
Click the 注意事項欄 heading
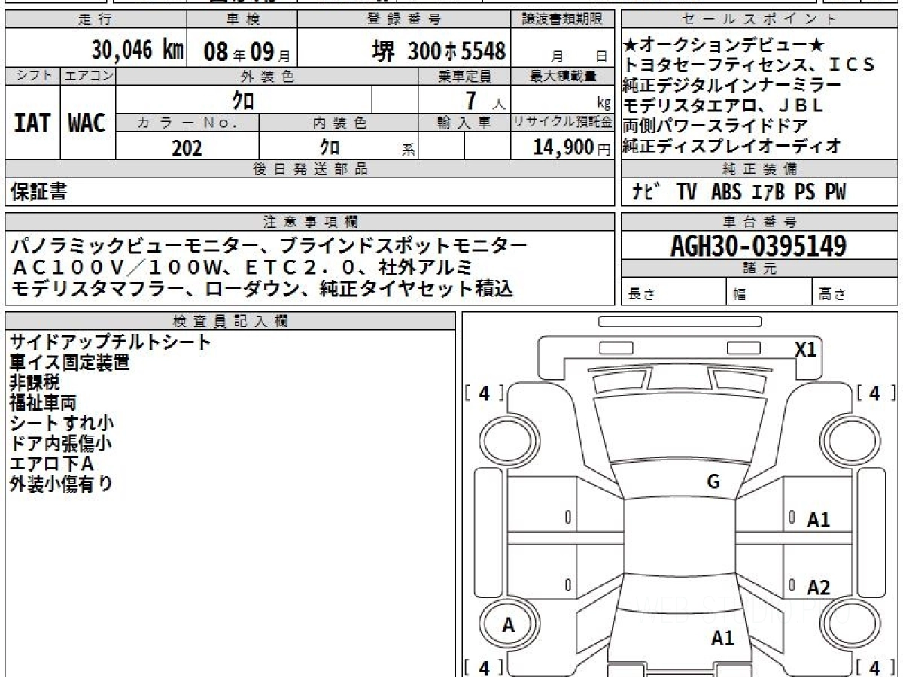[x=309, y=222]
